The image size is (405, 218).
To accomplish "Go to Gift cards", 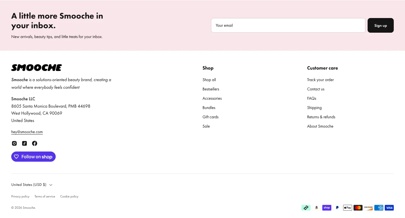I will tap(210, 117).
